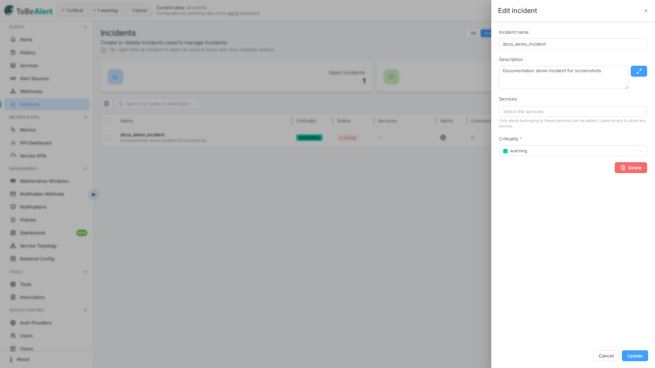Open Webhooks in the sidebar
This screenshot has width=655, height=368.
47,91
